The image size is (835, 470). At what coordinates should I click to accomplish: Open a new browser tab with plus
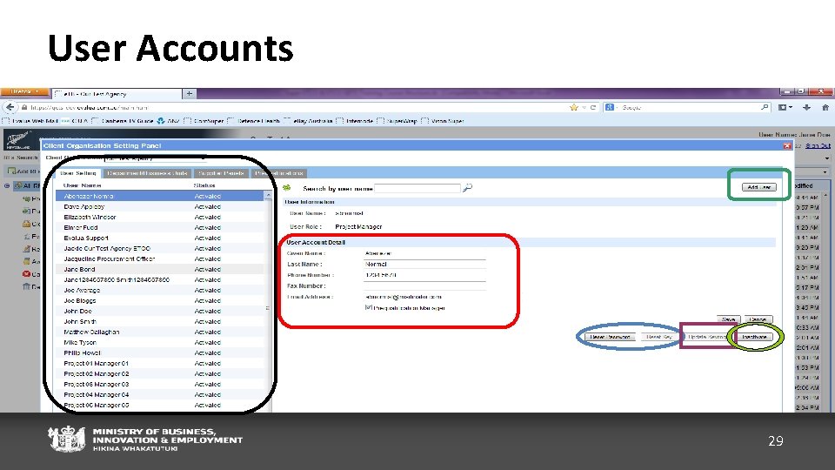189,94
